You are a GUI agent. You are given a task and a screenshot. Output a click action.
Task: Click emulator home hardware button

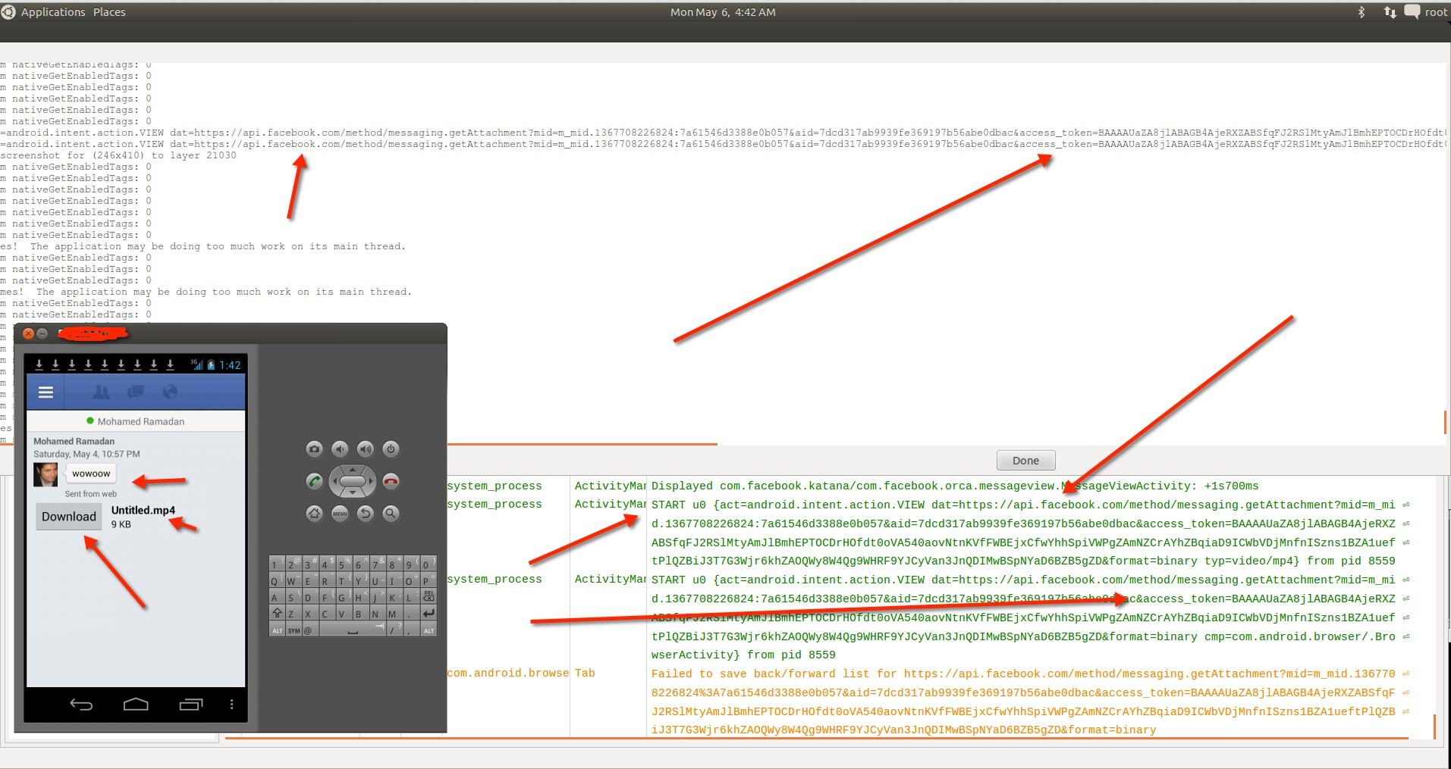(314, 514)
